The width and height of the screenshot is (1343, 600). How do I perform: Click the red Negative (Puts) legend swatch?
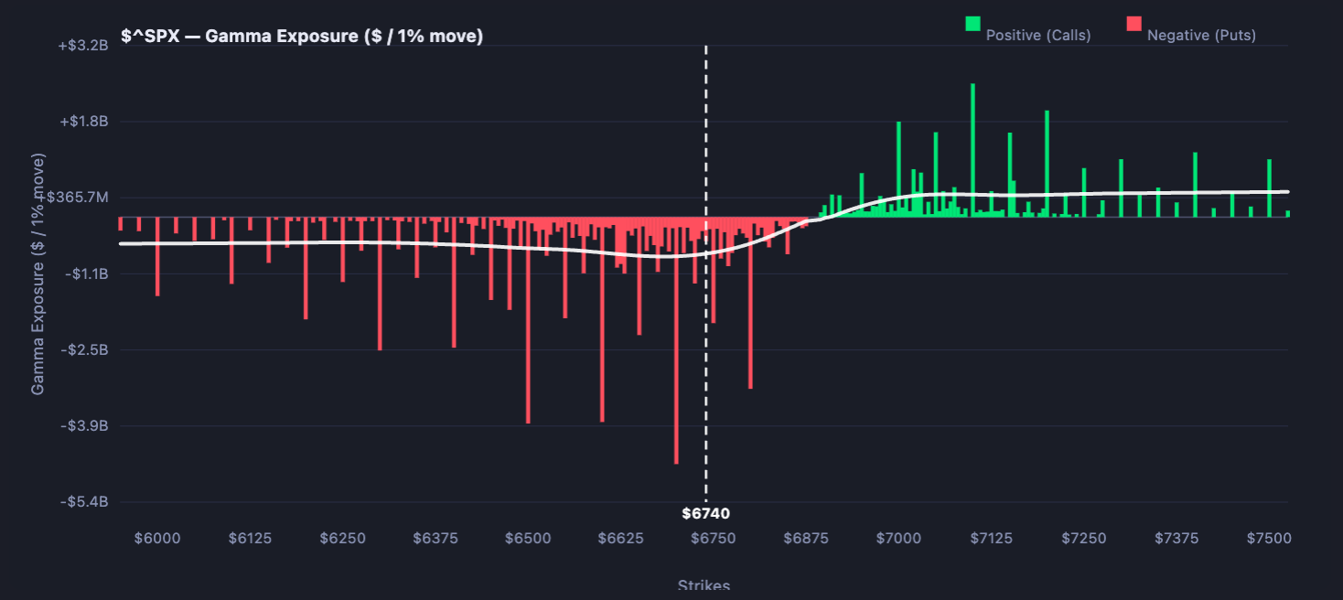coord(1133,24)
